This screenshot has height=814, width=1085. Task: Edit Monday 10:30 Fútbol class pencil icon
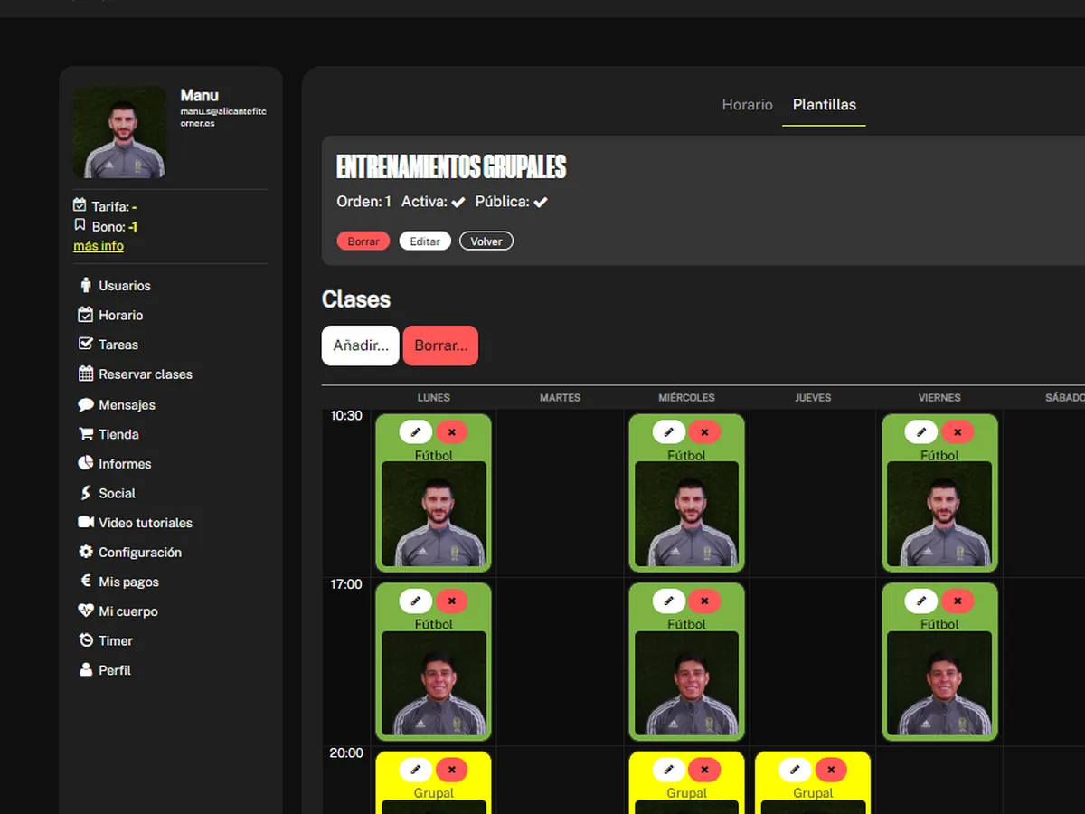[x=416, y=431]
